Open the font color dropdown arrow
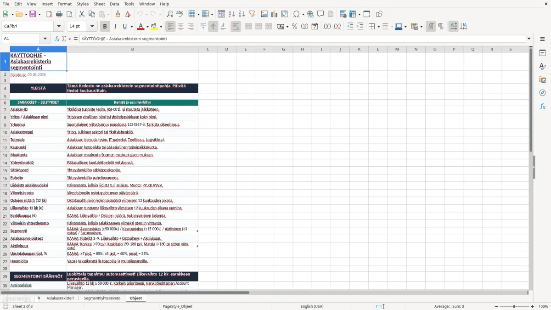 tap(147, 27)
